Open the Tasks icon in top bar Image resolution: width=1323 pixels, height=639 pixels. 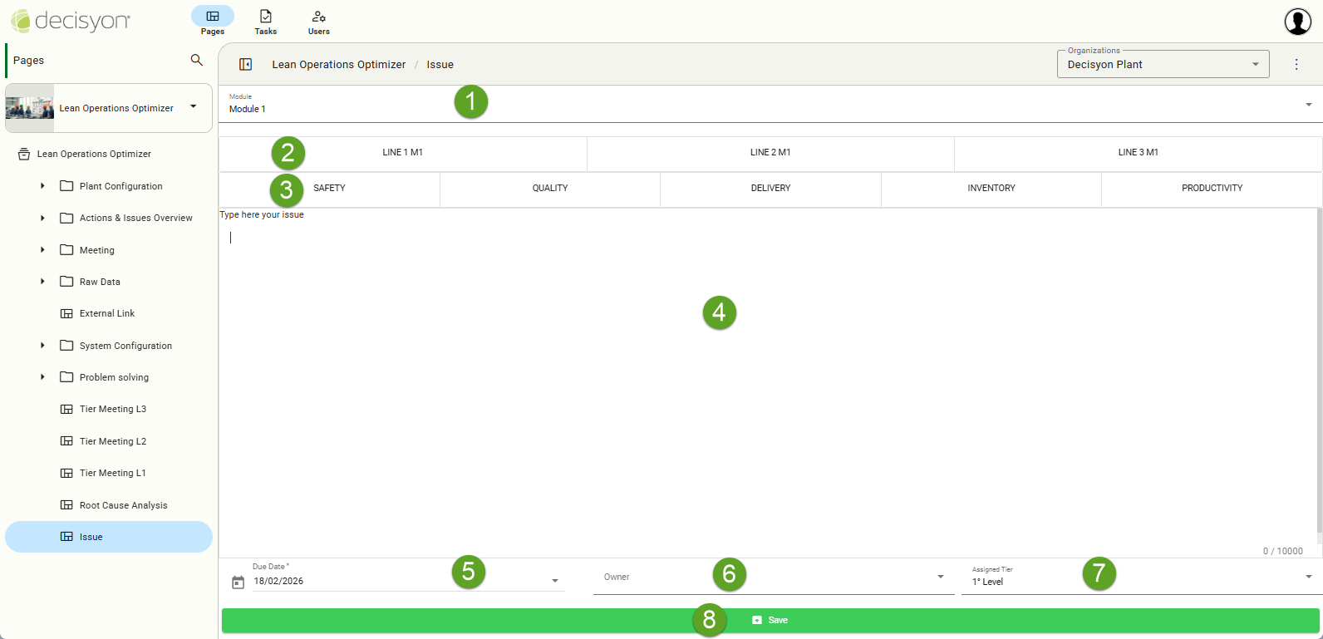[266, 17]
